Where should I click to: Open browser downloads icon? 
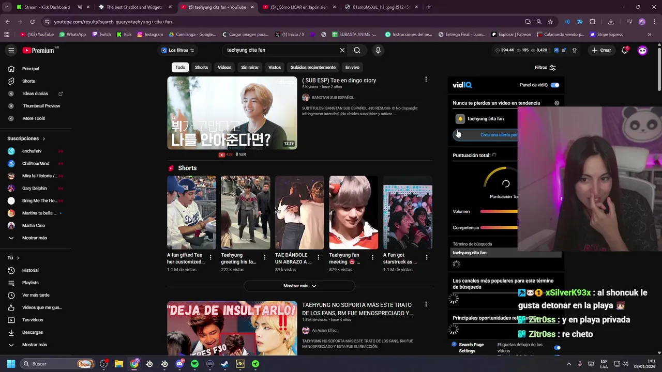point(611,22)
